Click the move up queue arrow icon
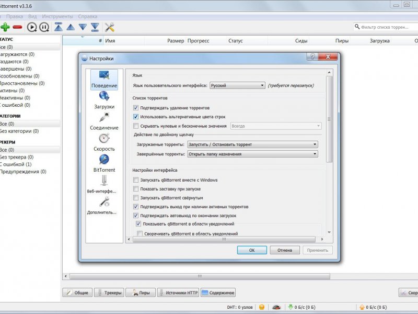Image resolution: width=418 pixels, height=314 pixels. (x=71, y=27)
